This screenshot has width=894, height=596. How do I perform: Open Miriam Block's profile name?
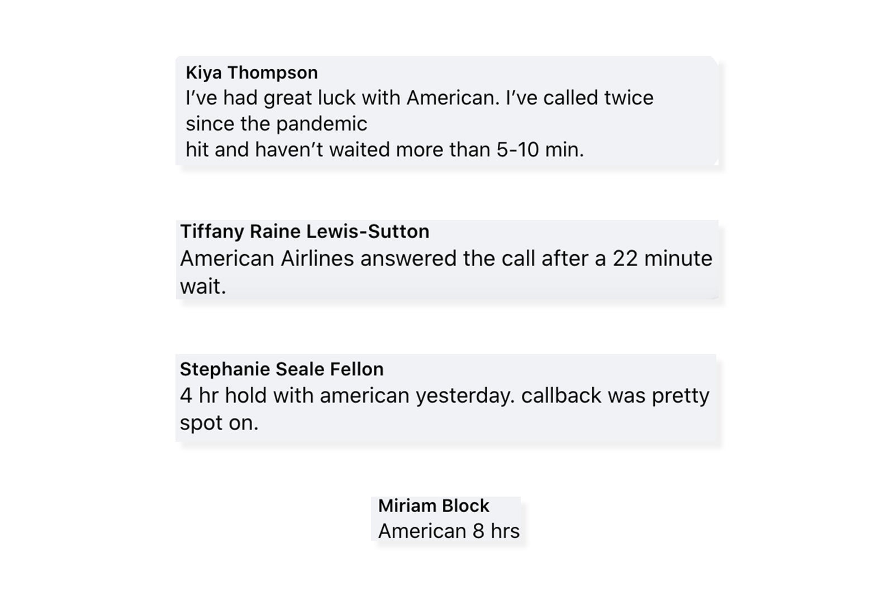[x=434, y=506]
